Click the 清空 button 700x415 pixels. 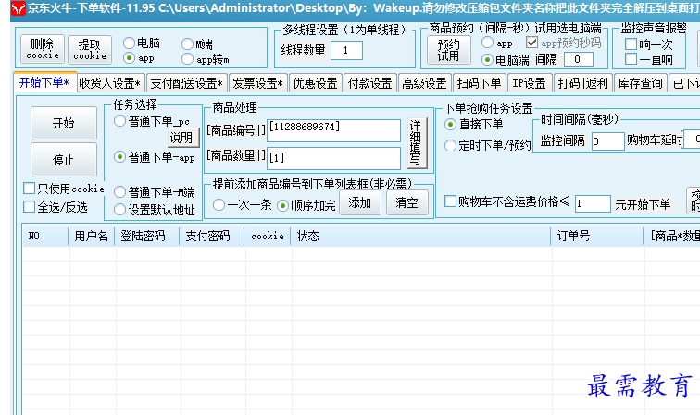tap(406, 202)
